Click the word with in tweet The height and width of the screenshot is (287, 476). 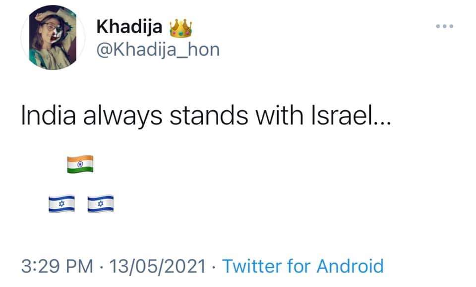(279, 116)
